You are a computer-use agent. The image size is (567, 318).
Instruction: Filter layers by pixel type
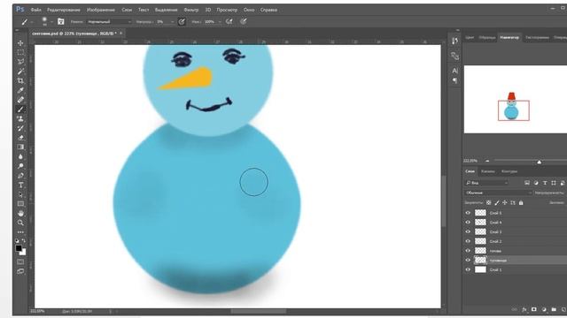point(527,183)
